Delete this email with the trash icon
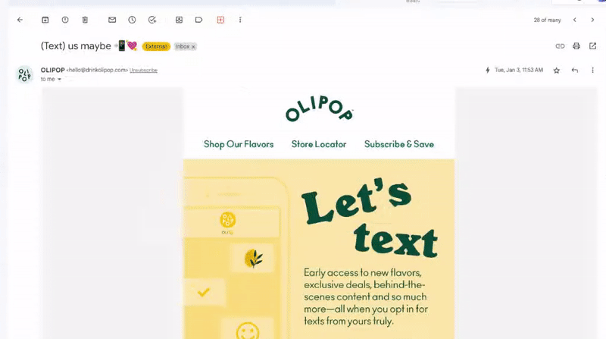 coord(85,20)
